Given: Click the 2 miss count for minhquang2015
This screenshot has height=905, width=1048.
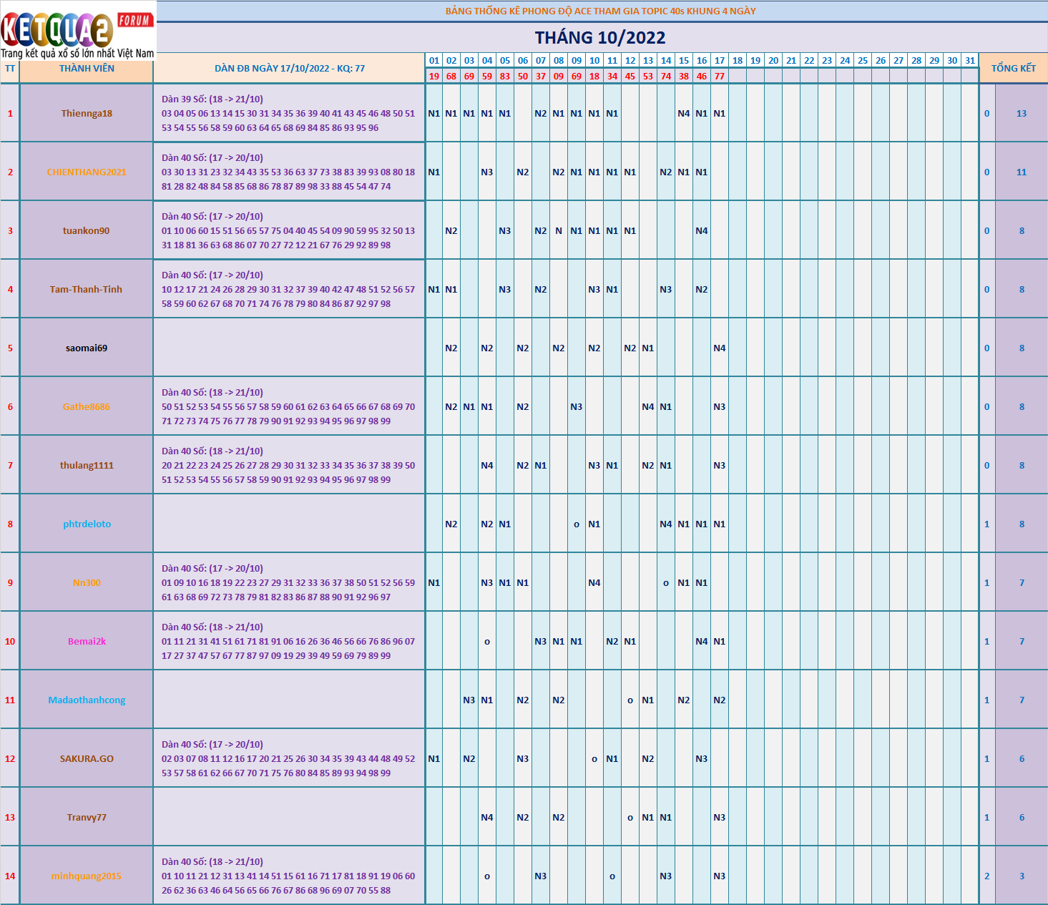Looking at the screenshot, I should (987, 876).
